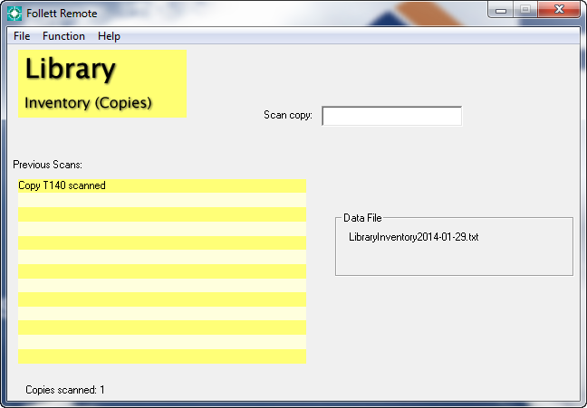The image size is (587, 408).
Task: Click the 'Inventory (Copies)' heading
Action: click(88, 102)
